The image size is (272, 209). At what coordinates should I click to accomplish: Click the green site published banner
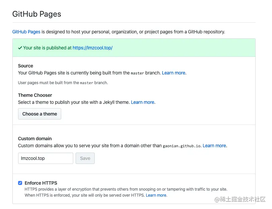point(134,48)
